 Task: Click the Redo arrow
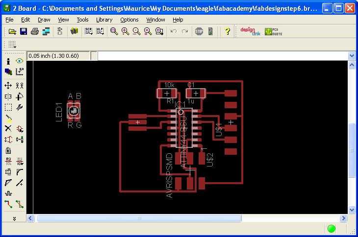tap(185, 31)
